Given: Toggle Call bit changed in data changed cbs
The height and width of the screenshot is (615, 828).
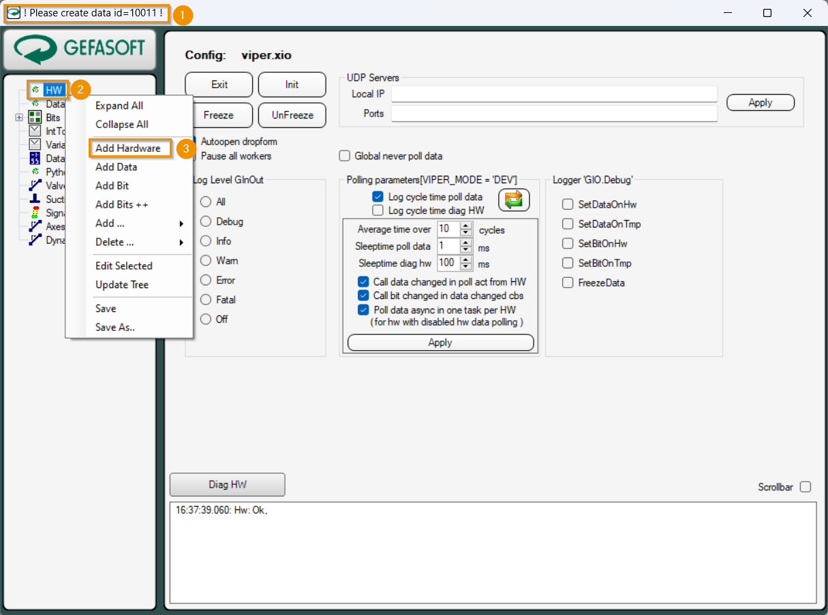Looking at the screenshot, I should pyautogui.click(x=363, y=296).
